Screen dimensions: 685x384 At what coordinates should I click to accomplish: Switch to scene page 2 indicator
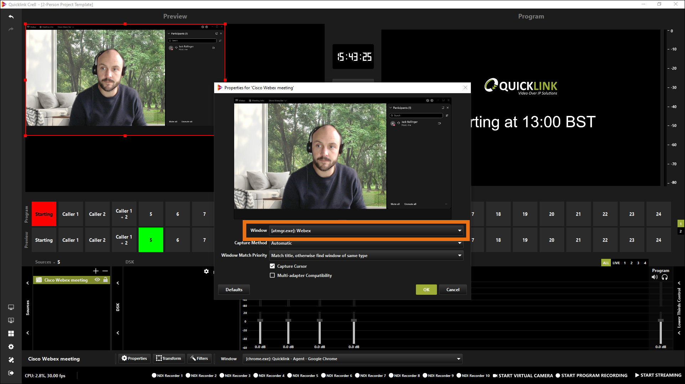(681, 231)
